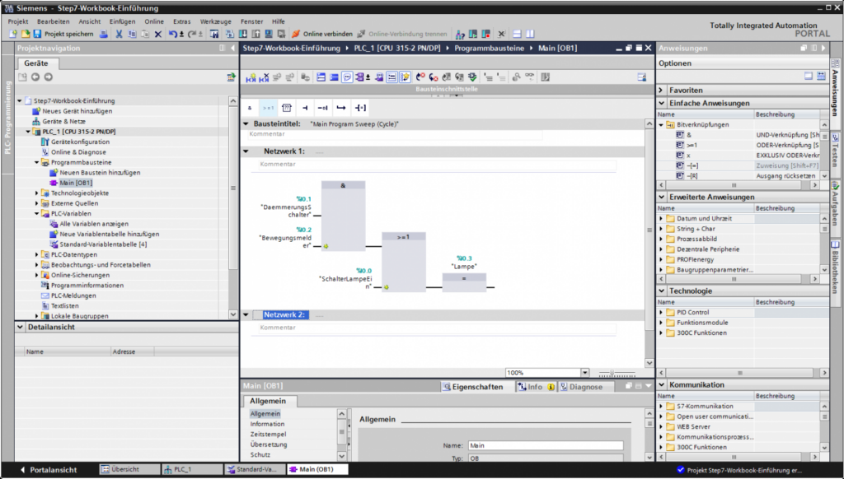Image resolution: width=844 pixels, height=479 pixels.
Task: Expand the Datum und Uhrzeit folder
Action: (662, 219)
